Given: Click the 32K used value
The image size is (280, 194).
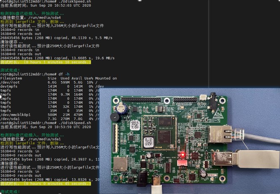Looking at the screenshot, I should (66, 107).
